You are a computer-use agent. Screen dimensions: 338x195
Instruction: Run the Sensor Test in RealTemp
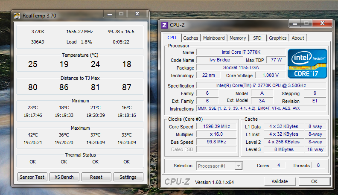[32, 177]
